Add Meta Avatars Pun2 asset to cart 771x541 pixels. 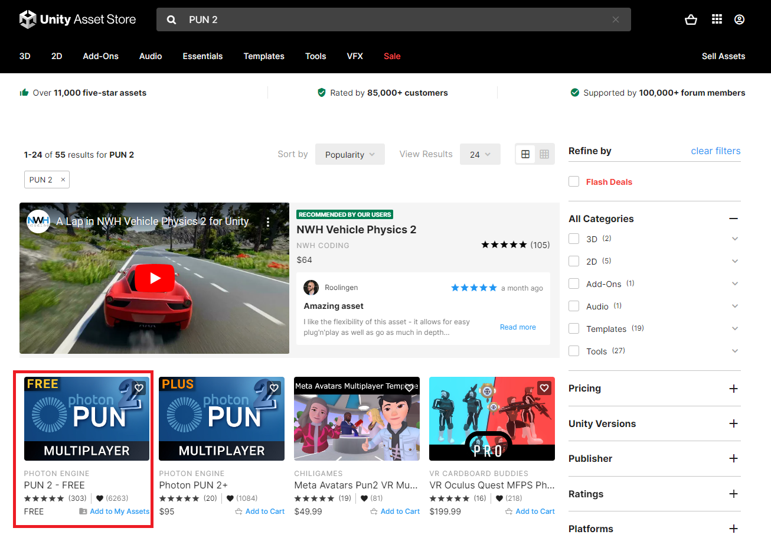pyautogui.click(x=395, y=511)
